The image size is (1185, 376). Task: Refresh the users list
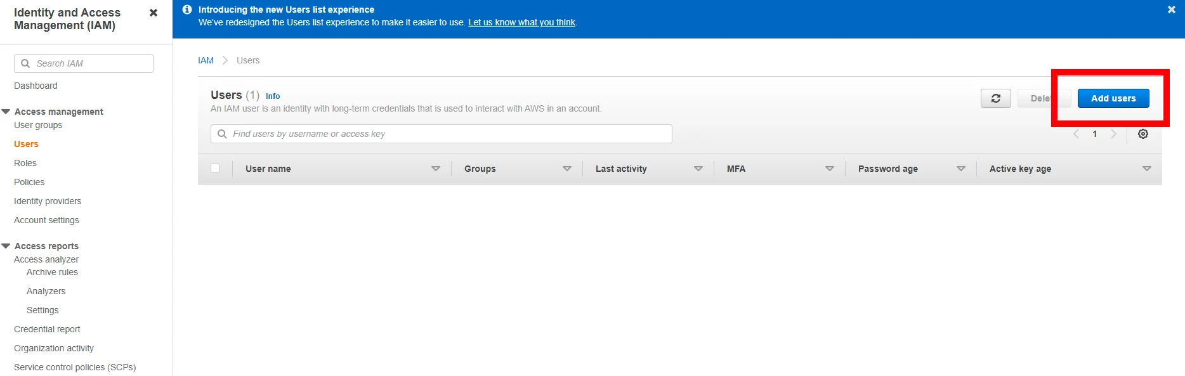(x=996, y=98)
